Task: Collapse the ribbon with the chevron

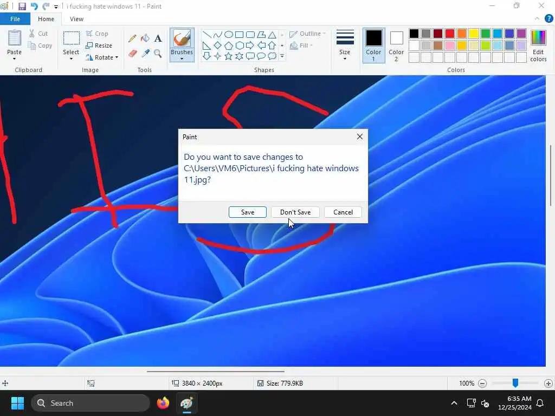Action: coord(537,19)
